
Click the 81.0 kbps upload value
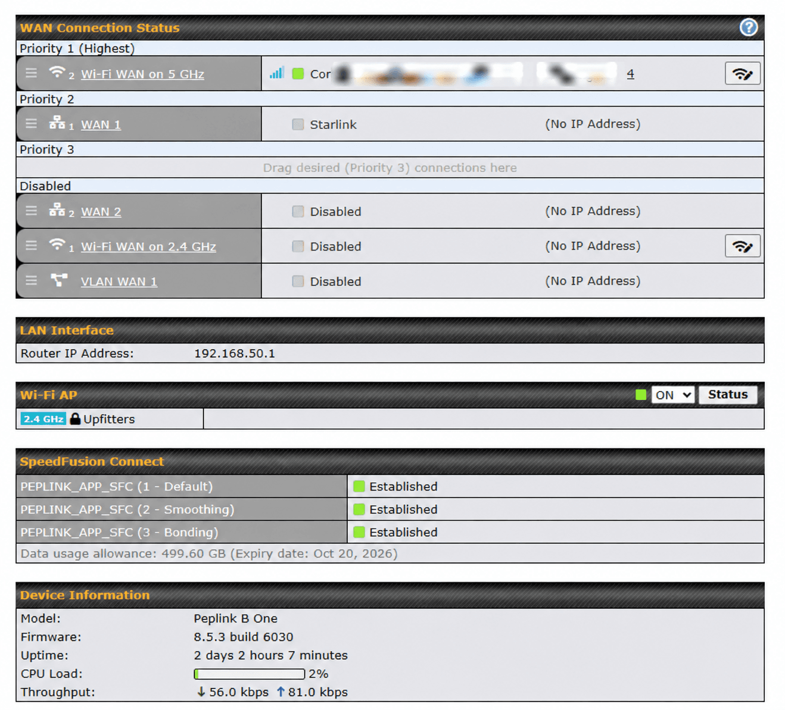[317, 692]
